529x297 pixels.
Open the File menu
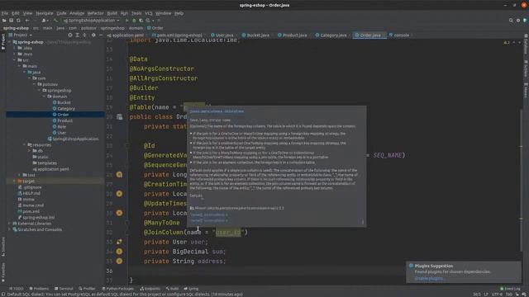(x=5, y=13)
